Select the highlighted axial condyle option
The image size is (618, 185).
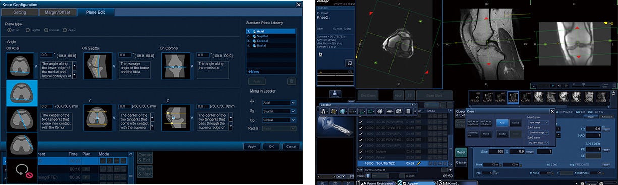[x=22, y=92]
